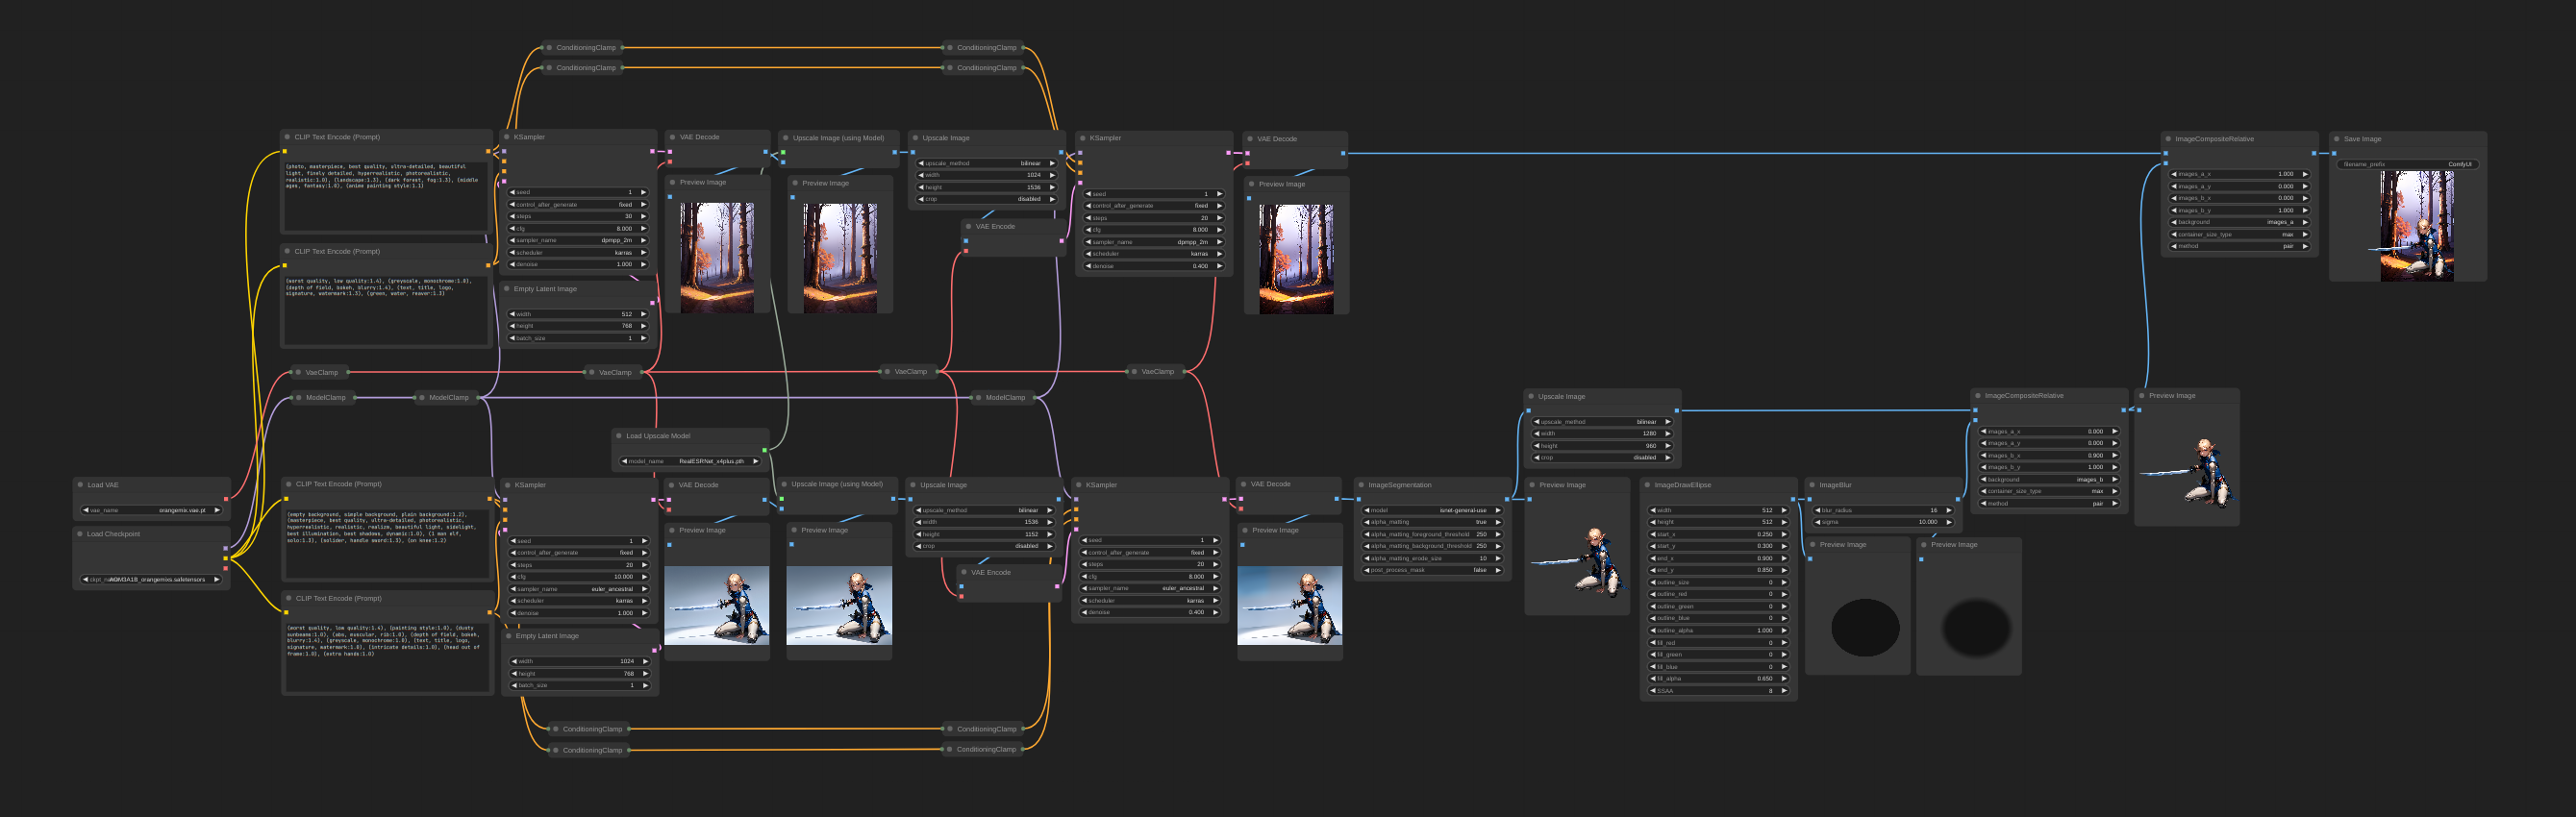Screen dimensions: 2576x817
Task: Click the Save Image node's collapse dot
Action: (2336, 139)
